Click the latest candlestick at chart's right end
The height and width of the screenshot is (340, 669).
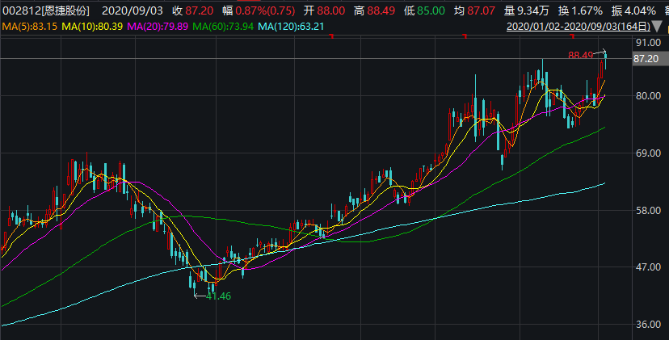pos(604,66)
